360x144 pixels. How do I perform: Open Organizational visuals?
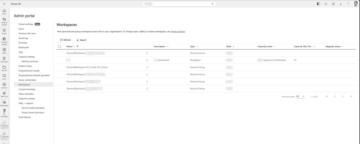[x=29, y=71]
